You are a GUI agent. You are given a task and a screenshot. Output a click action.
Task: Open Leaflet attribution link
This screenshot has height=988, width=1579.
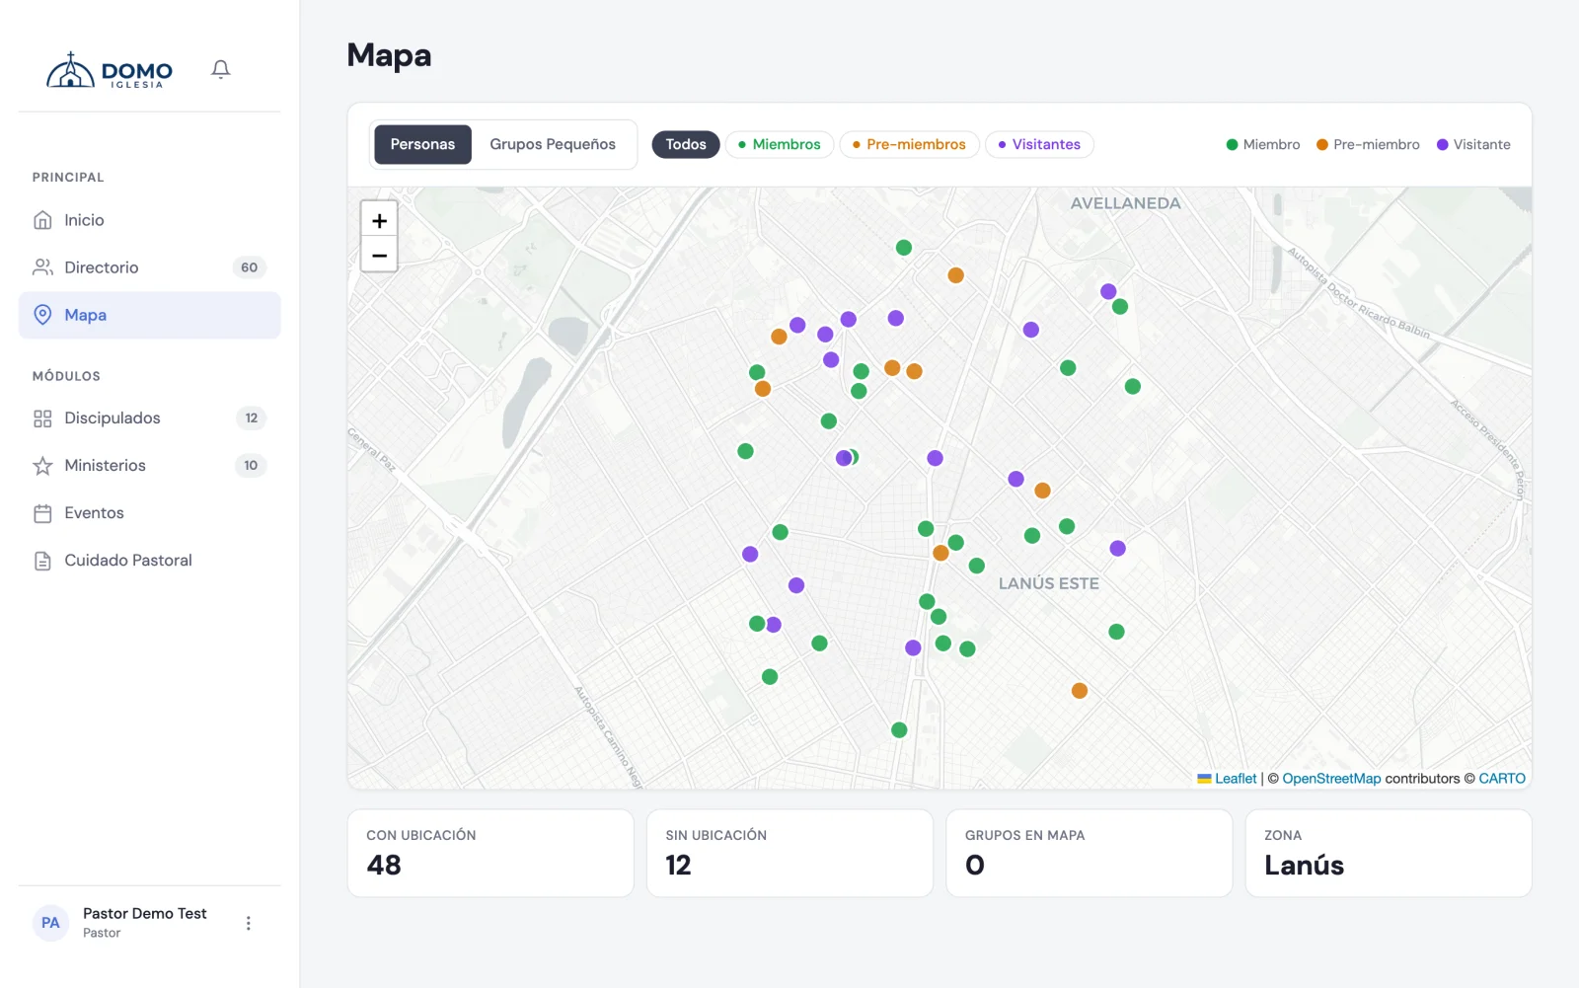tap(1227, 779)
